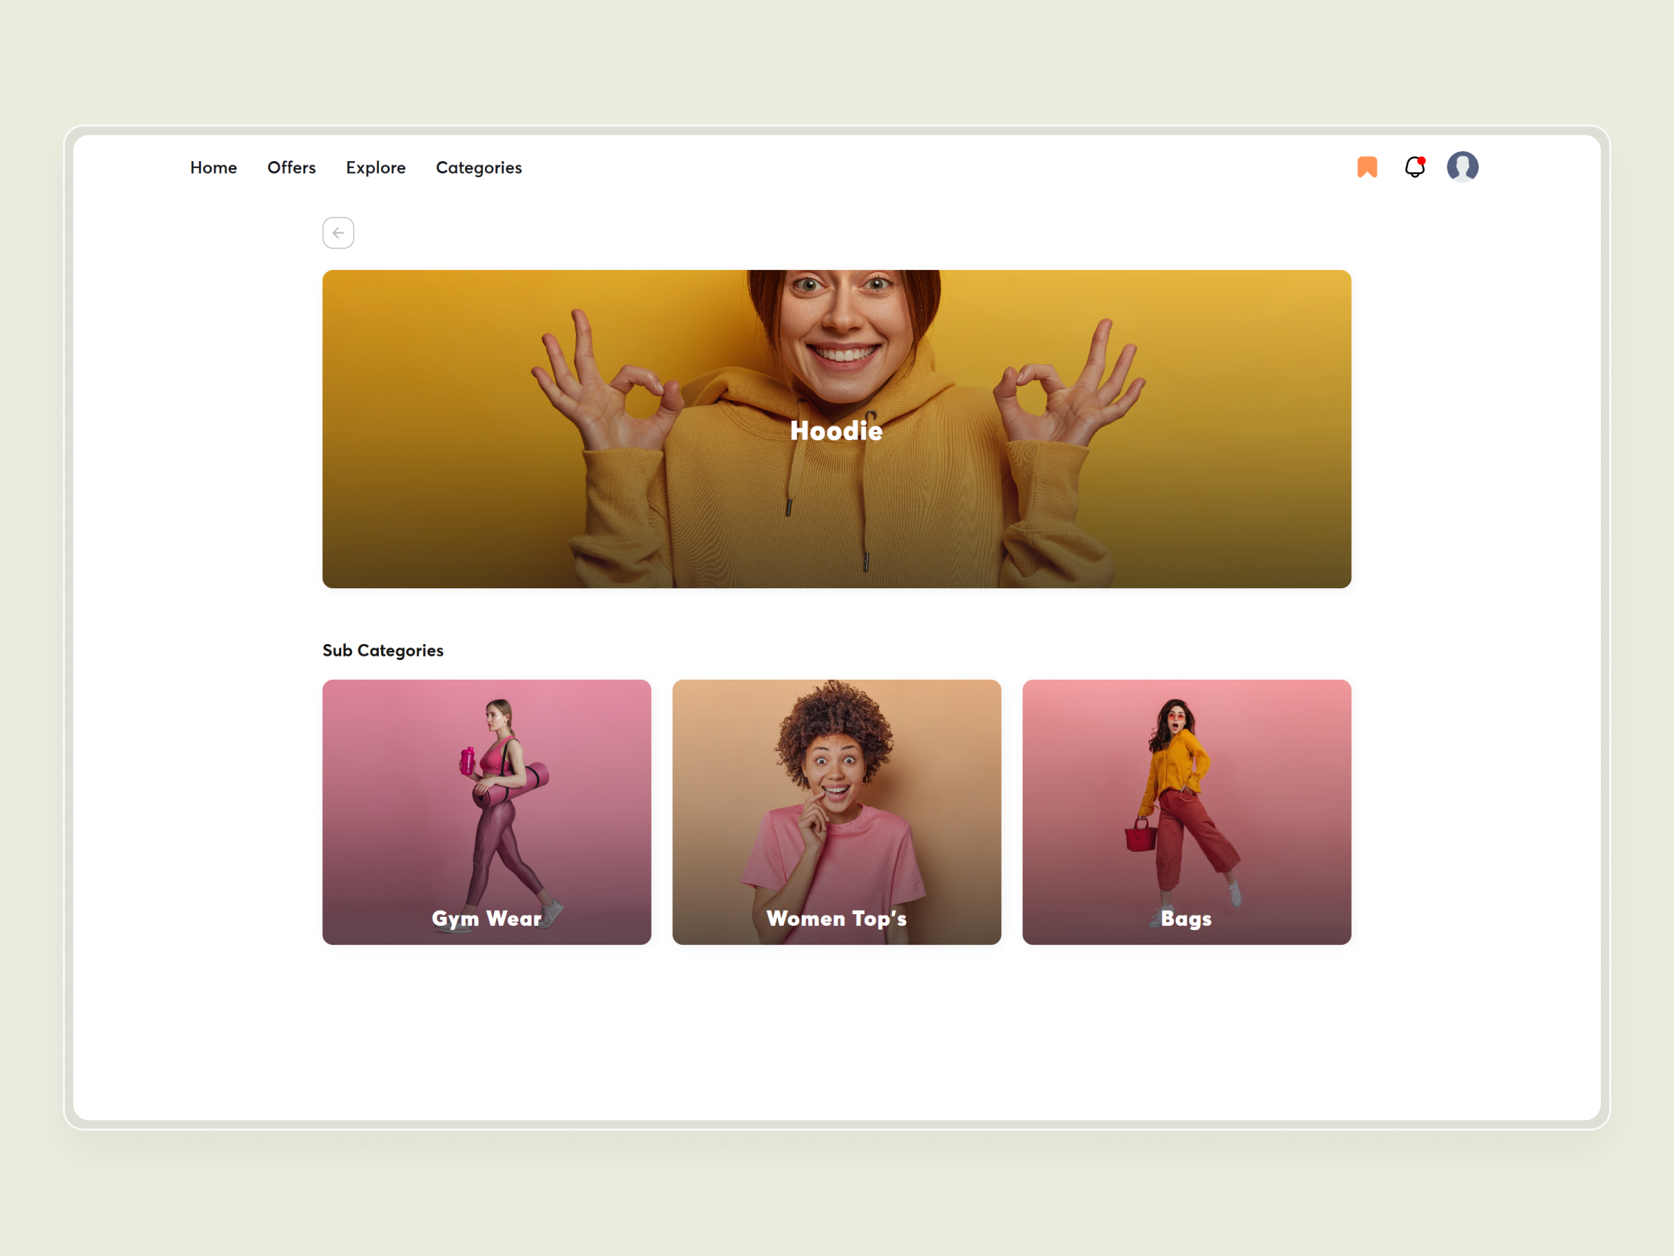The image size is (1674, 1256).
Task: Open the Offers page
Action: click(292, 167)
